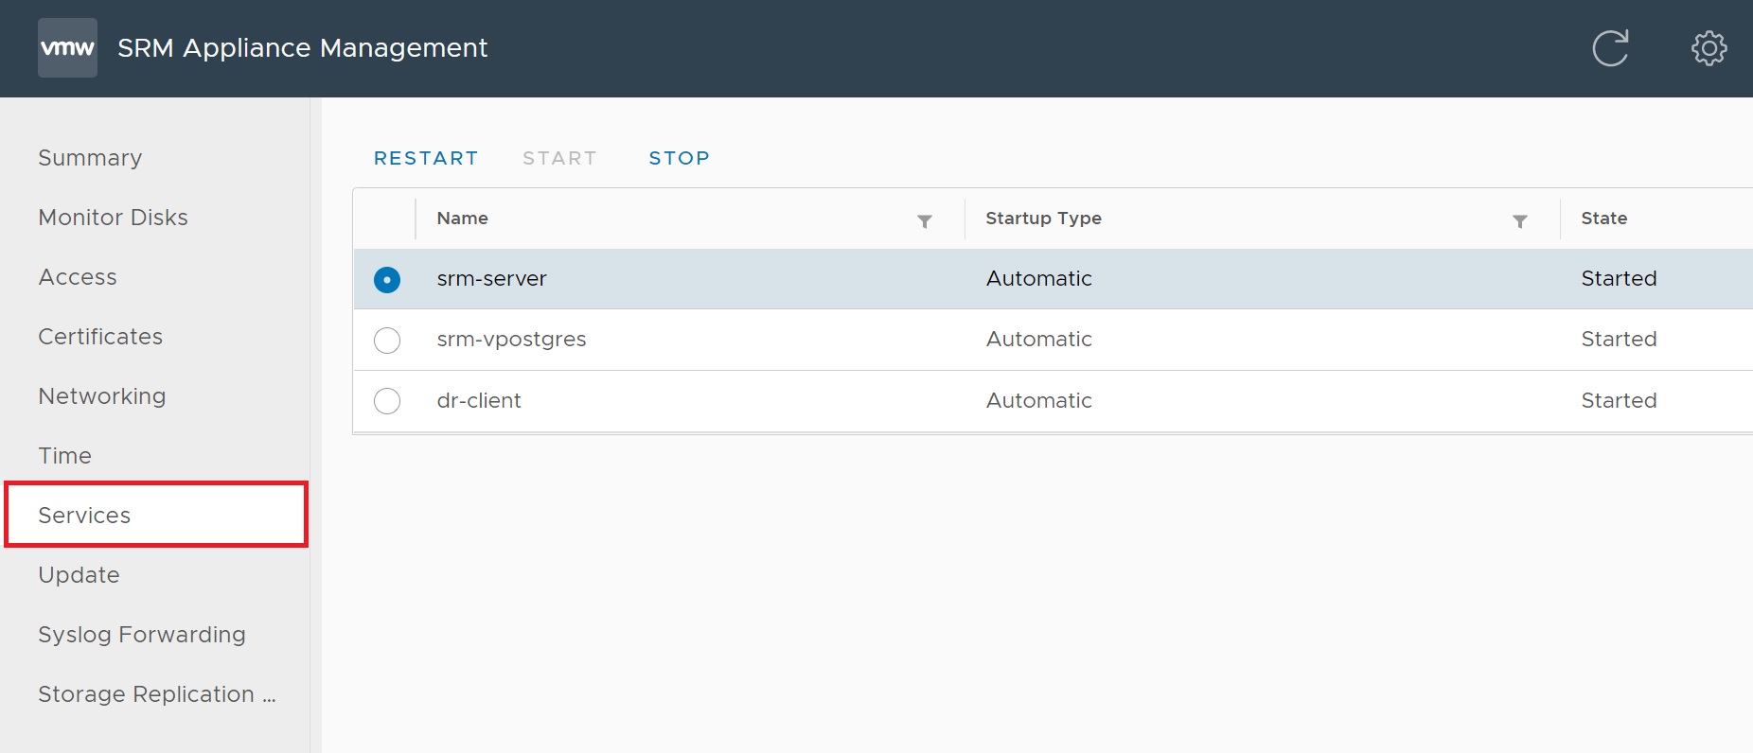Open Storage Replication menu item
This screenshot has width=1753, height=753.
click(x=156, y=694)
